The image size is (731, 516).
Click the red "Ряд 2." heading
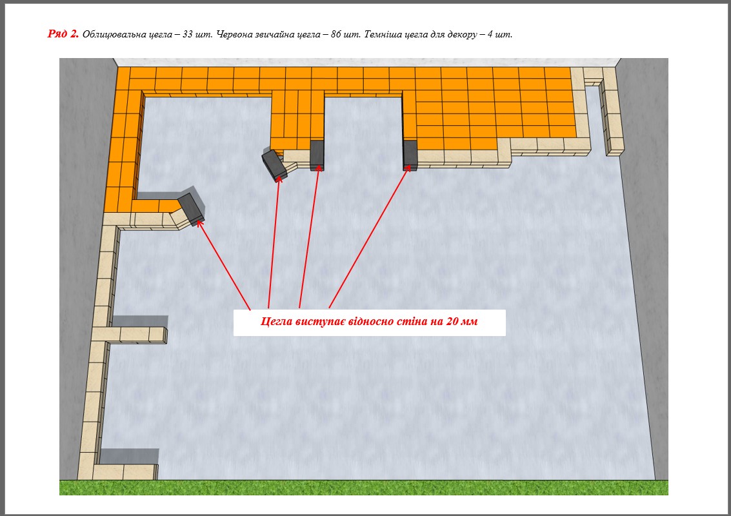63,34
